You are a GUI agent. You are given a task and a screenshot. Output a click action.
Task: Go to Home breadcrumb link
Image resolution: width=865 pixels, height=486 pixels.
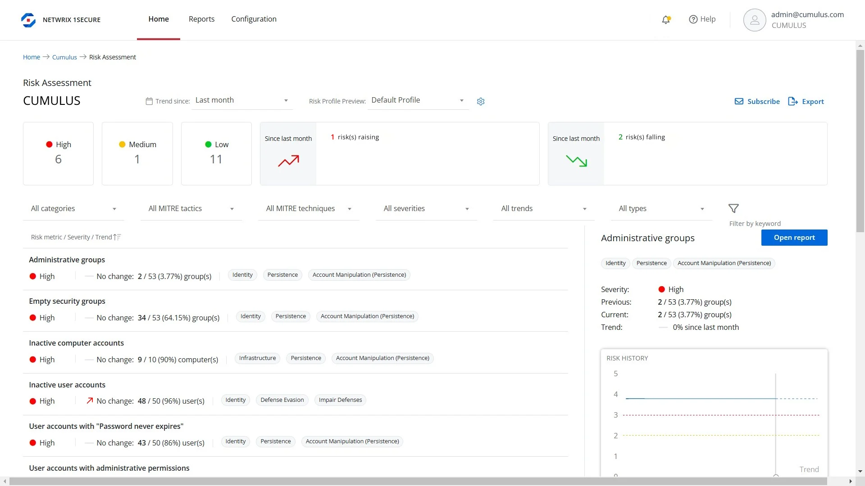point(32,57)
